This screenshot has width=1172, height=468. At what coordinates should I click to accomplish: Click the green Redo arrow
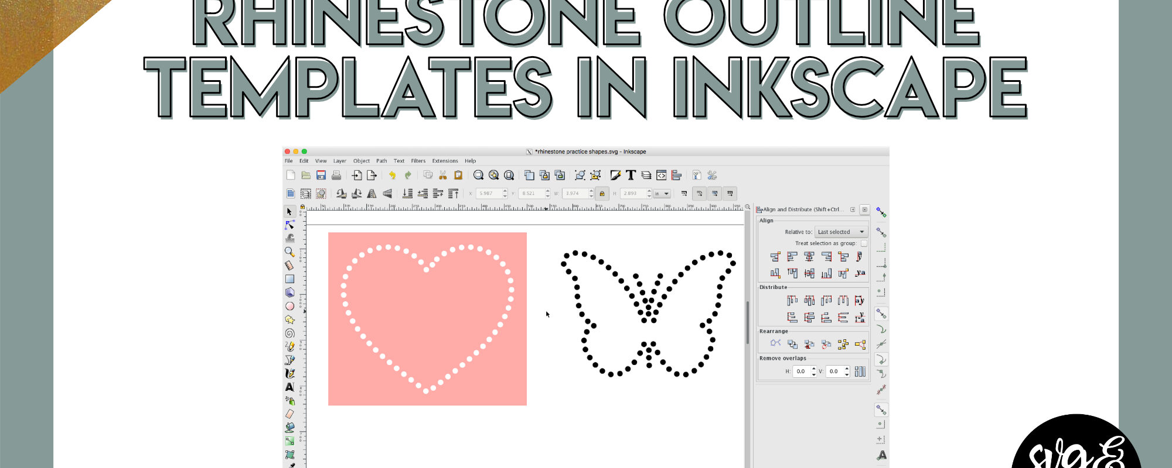(x=407, y=175)
